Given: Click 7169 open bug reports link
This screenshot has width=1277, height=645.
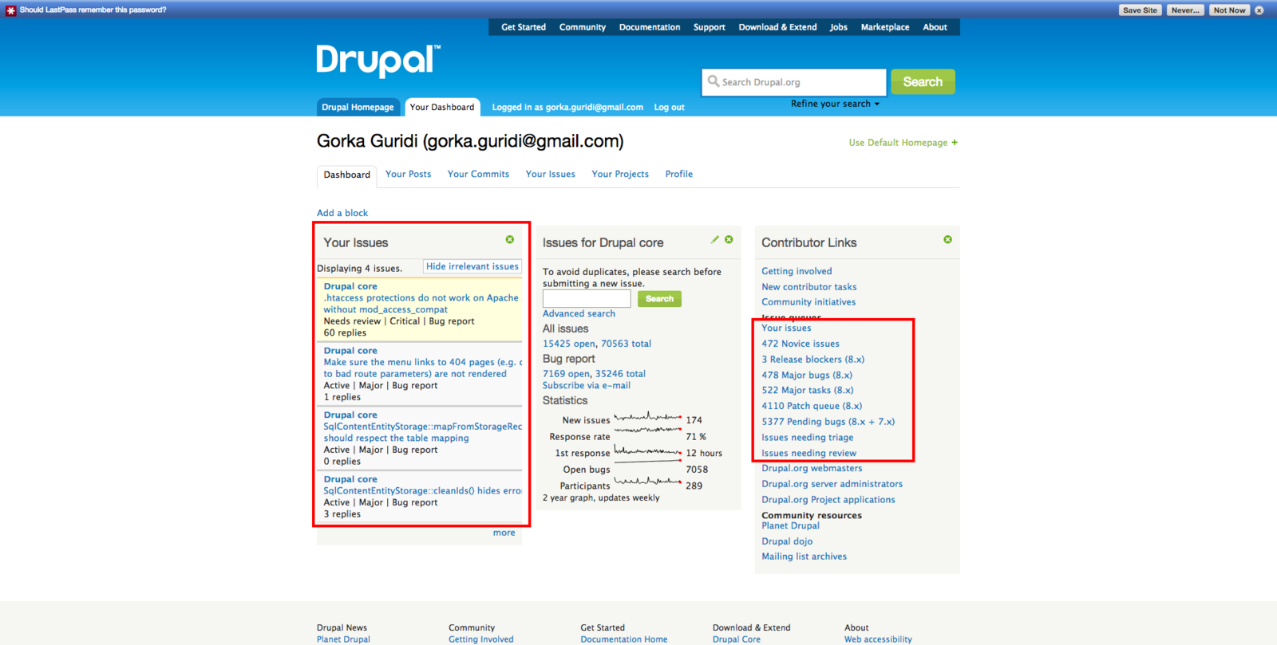Looking at the screenshot, I should (566, 373).
